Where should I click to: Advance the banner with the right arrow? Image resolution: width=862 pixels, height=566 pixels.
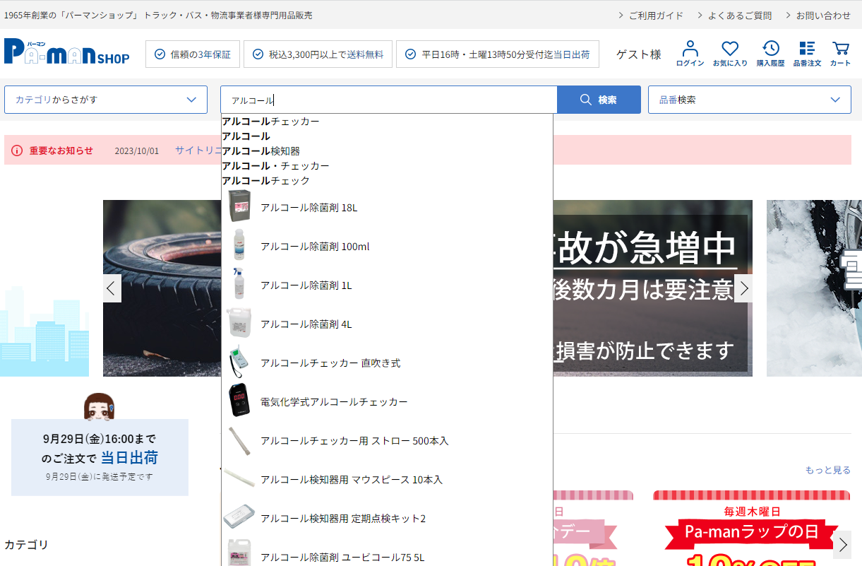coord(743,288)
